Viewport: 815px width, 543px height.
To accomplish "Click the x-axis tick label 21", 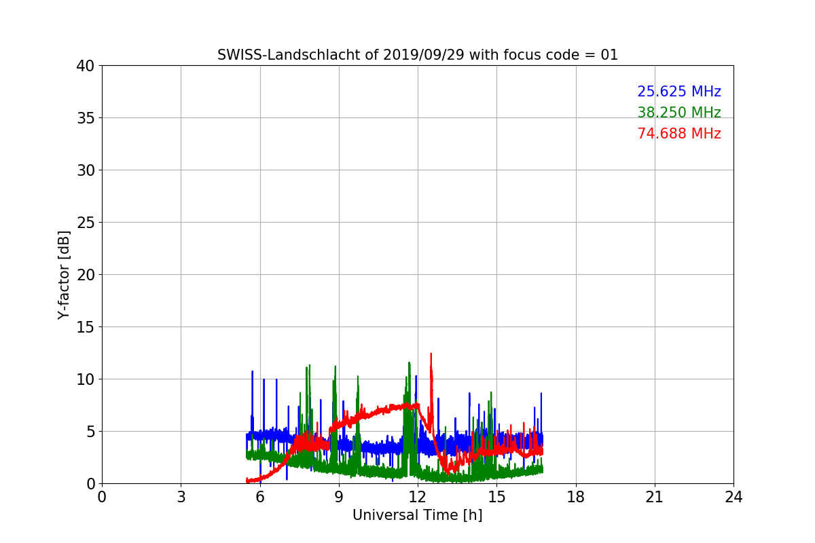I will coord(655,497).
